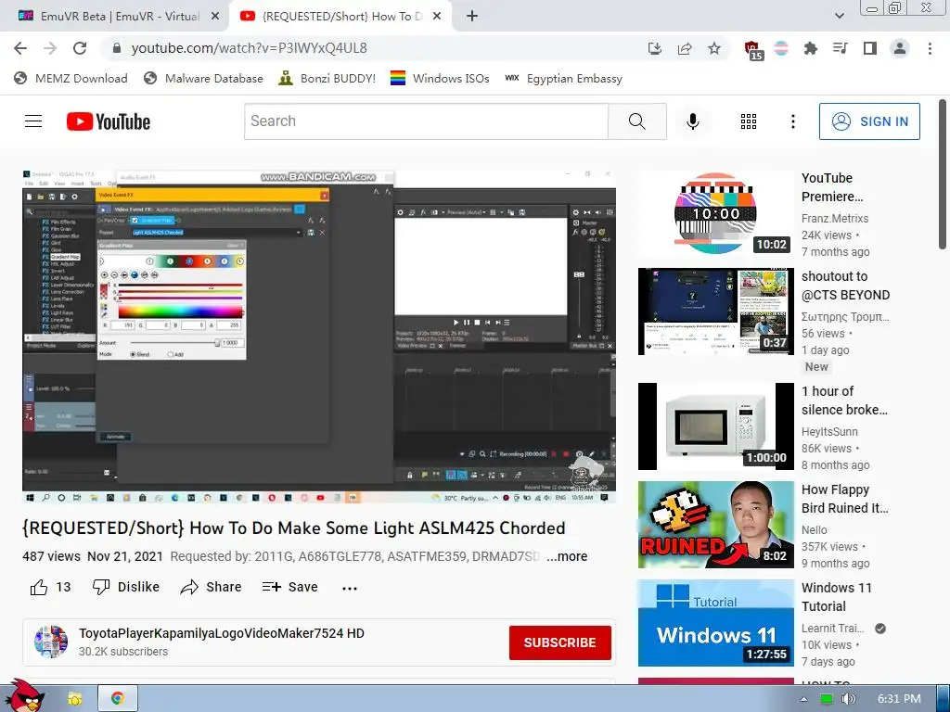
Task: Open the Flappy Bird RUINED thumbnail
Action: [715, 525]
